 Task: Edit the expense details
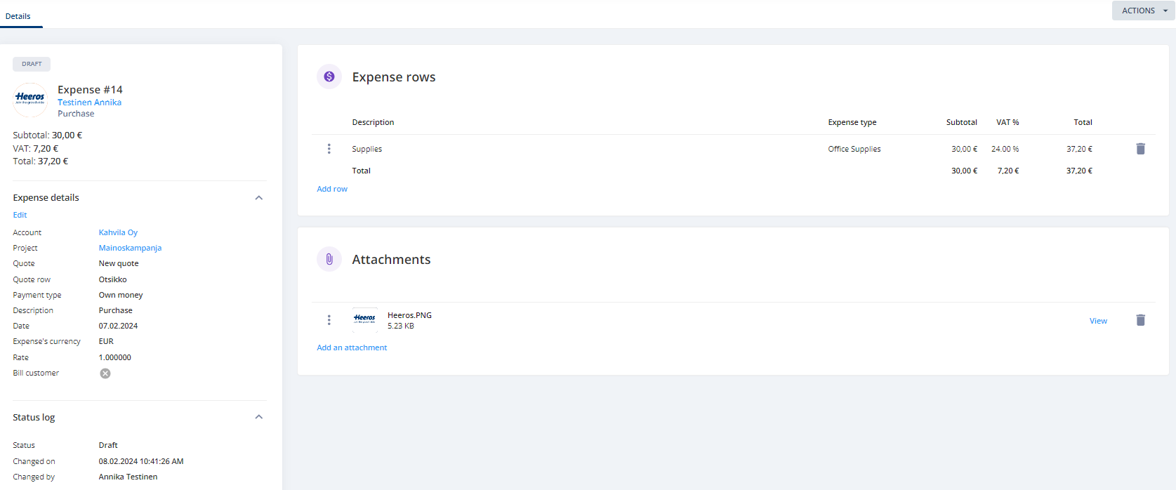click(x=20, y=215)
